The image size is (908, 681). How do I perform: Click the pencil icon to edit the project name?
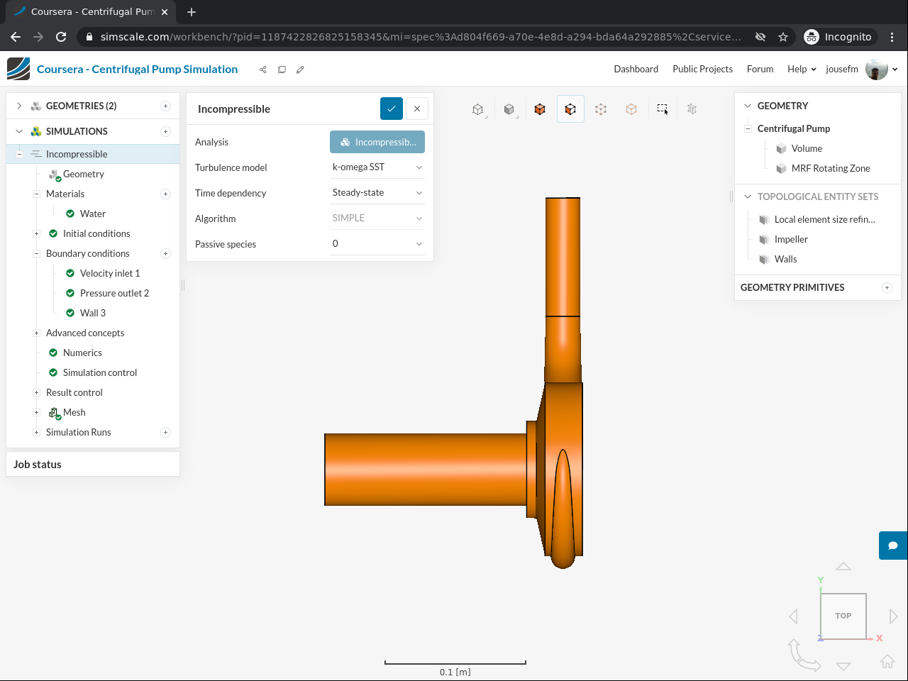pyautogui.click(x=300, y=70)
